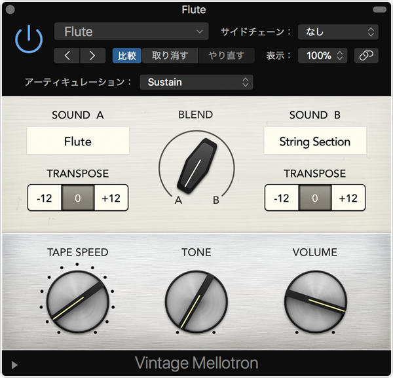Set Sound B transpose to +12
The height and width of the screenshot is (378, 393).
348,198
